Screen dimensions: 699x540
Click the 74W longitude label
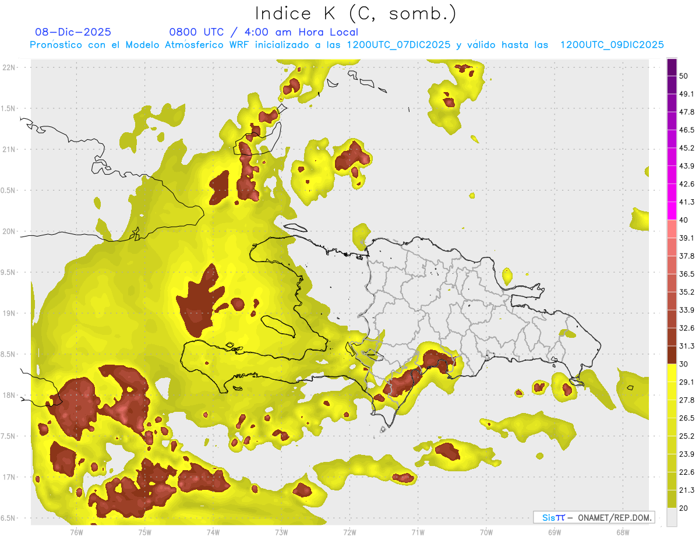click(213, 532)
